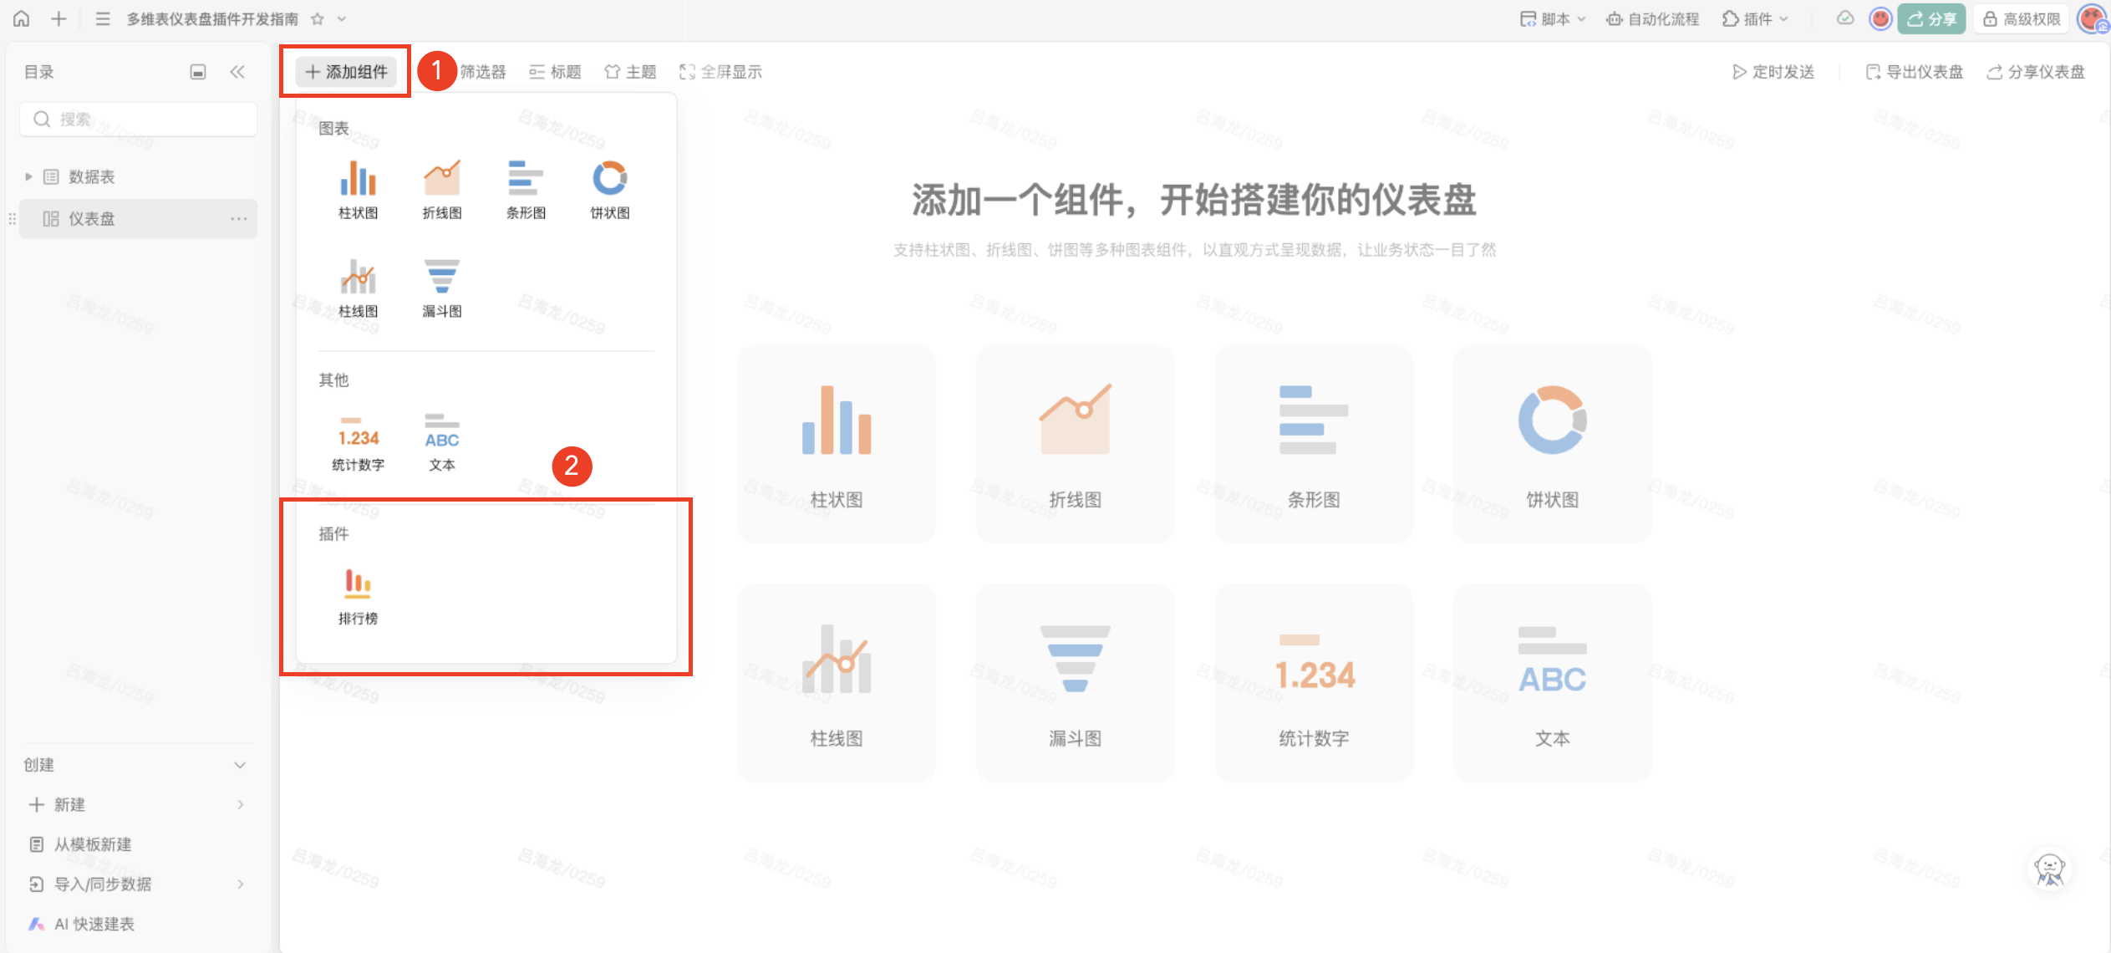The height and width of the screenshot is (953, 2111).
Task: Select 仪表盘 in the sidebar
Action: click(x=92, y=219)
